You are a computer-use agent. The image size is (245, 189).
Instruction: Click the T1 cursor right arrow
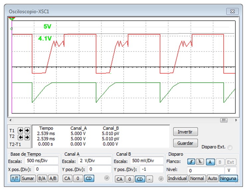[x=27, y=131]
